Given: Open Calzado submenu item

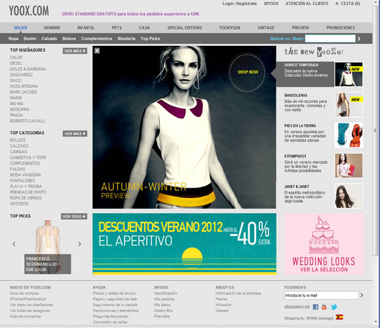Looking at the screenshot, I should coord(49,39).
